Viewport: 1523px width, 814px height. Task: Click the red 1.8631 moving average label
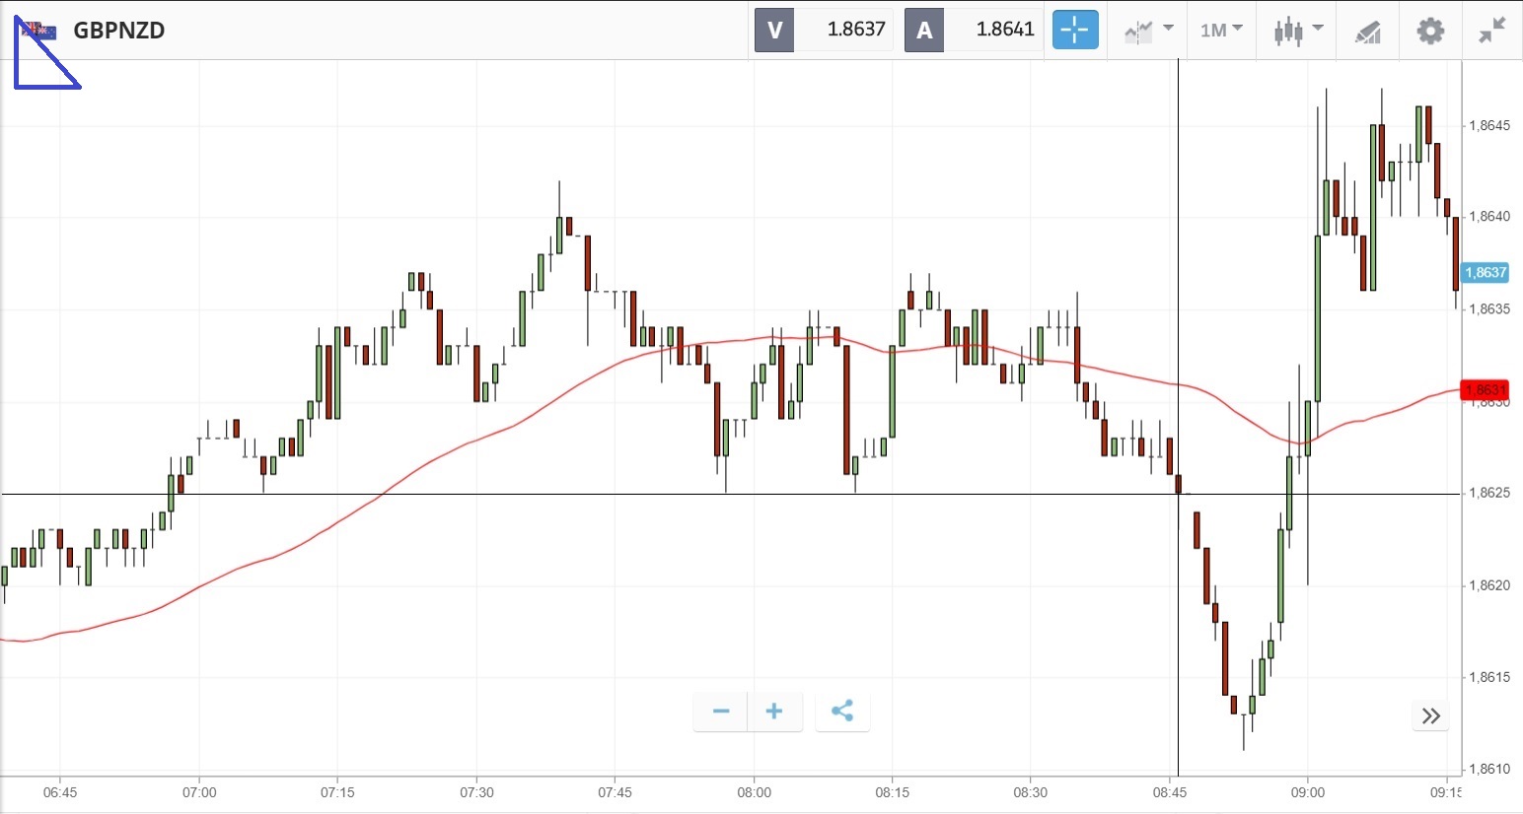click(1486, 390)
